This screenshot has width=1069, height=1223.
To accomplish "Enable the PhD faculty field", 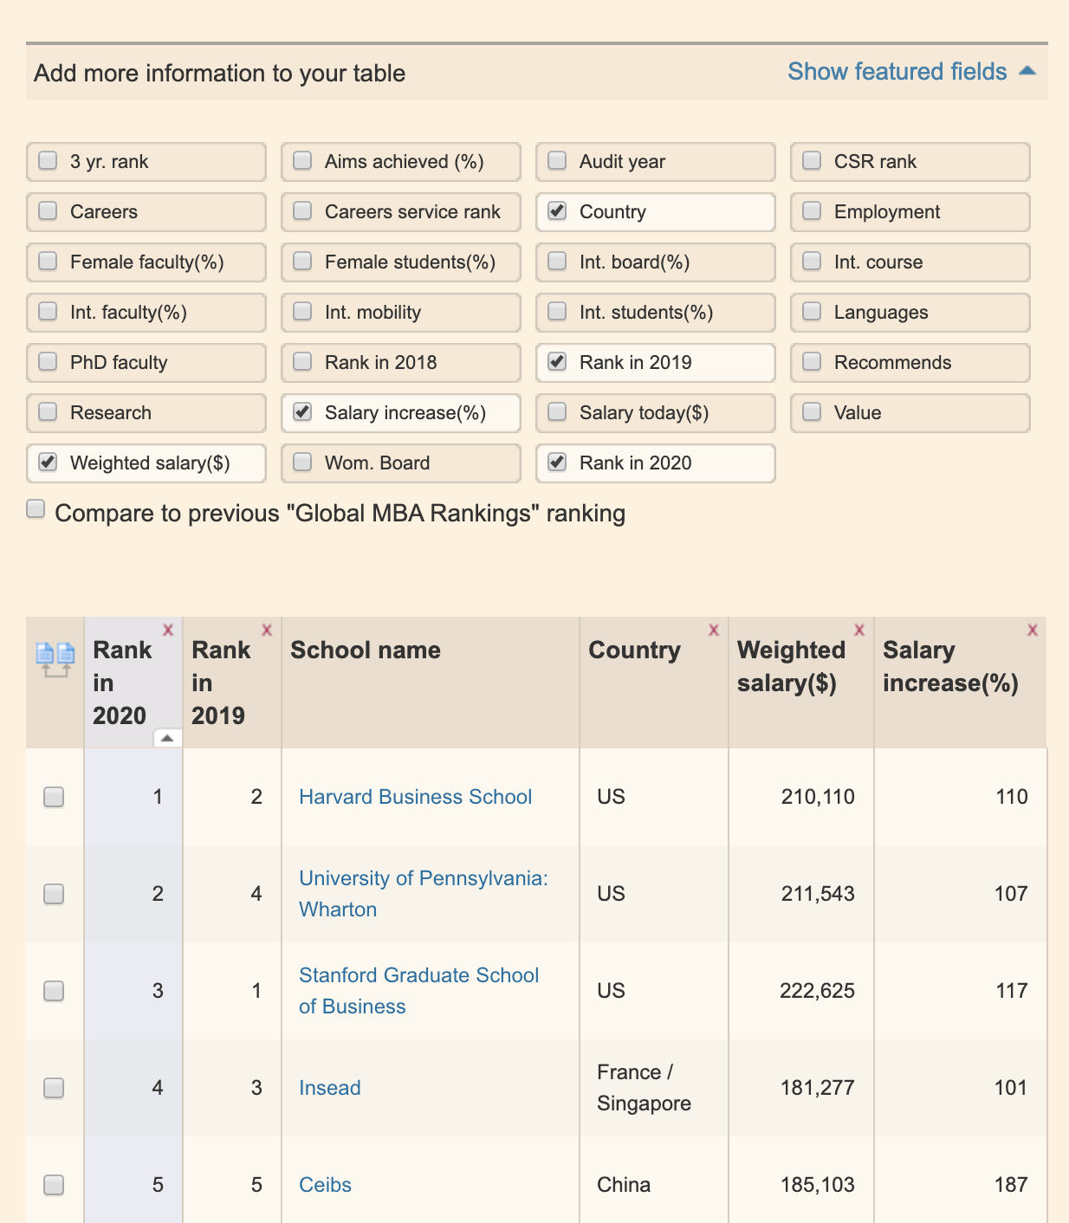I will (49, 362).
